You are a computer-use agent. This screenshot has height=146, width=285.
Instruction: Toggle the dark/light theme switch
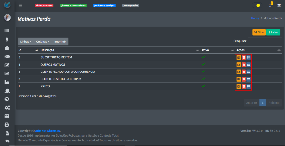(x=257, y=5)
